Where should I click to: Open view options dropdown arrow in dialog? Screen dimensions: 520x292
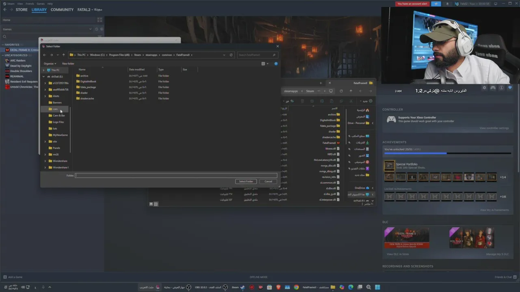click(267, 64)
